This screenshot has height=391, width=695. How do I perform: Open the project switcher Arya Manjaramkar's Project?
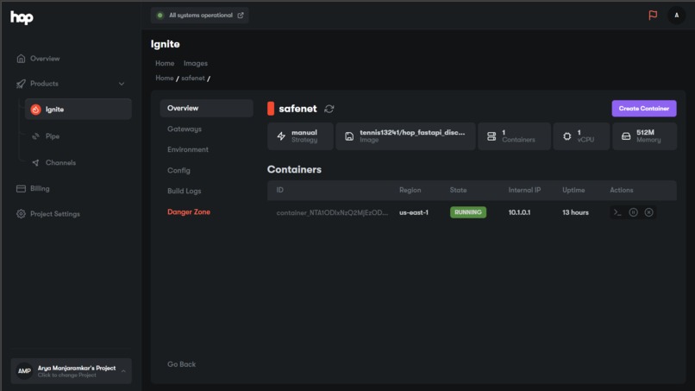click(x=72, y=371)
